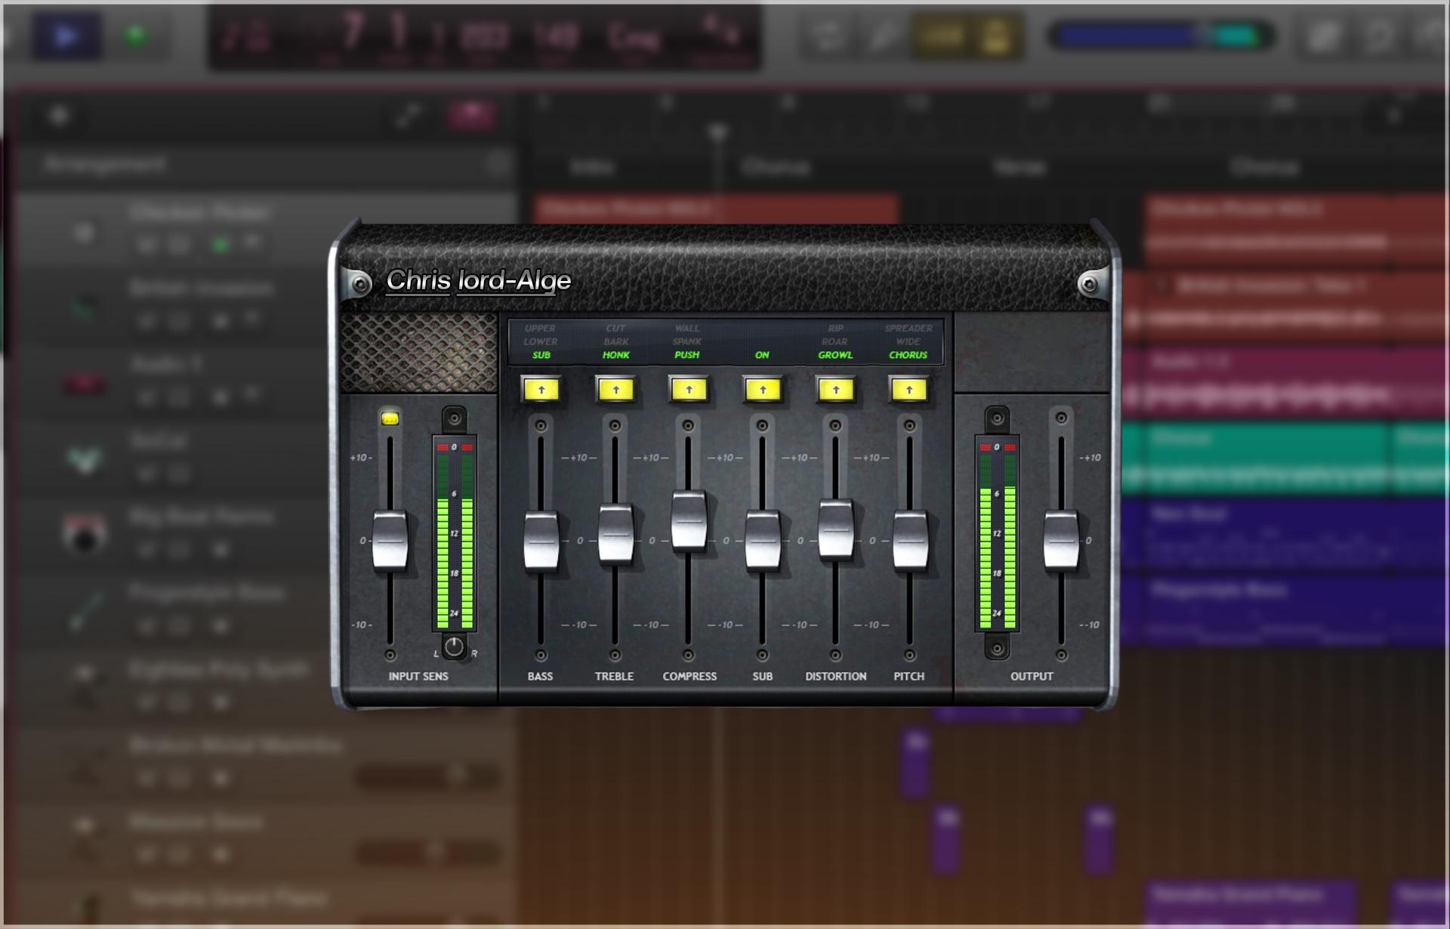
Task: Click the dimmed ROAR label in the display
Action: click(x=835, y=341)
